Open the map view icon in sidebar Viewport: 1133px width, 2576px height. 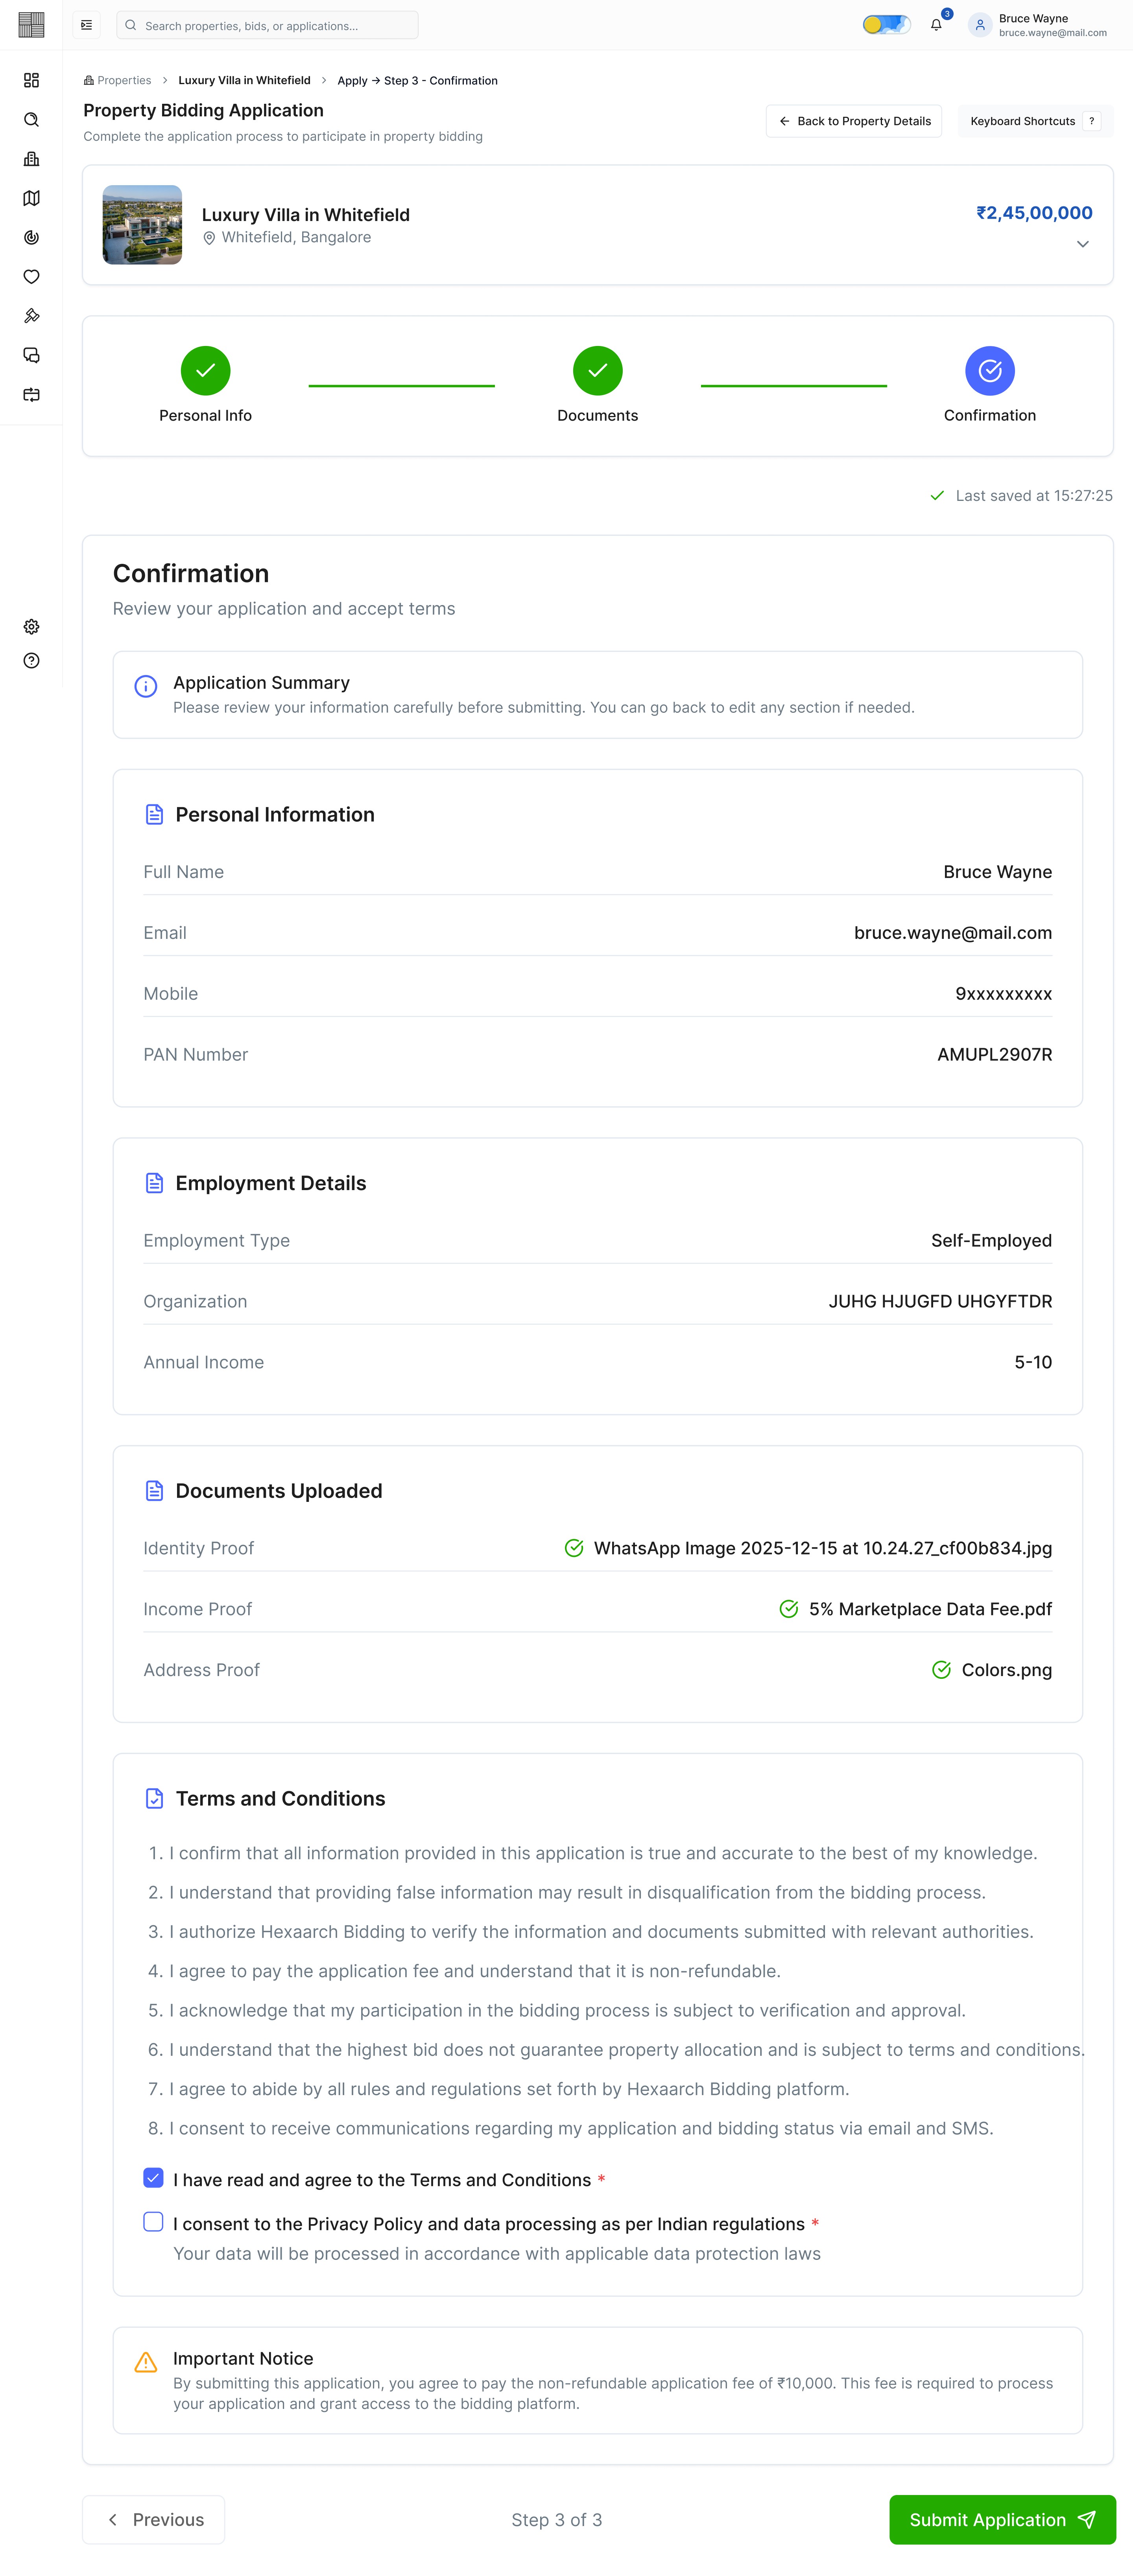pos(31,198)
